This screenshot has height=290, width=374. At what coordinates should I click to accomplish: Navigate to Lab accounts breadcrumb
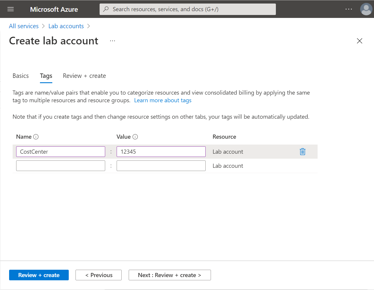[66, 26]
